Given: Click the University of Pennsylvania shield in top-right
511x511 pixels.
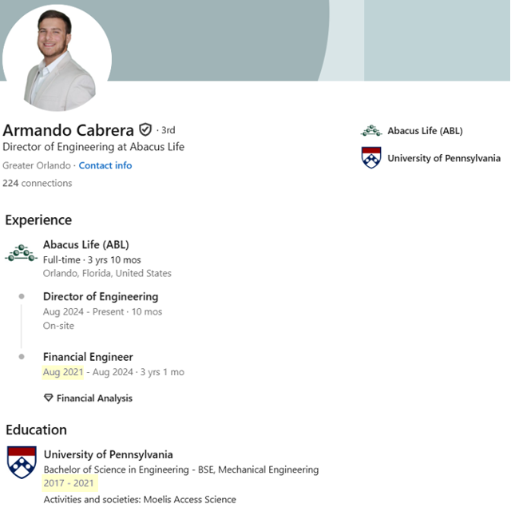Looking at the screenshot, I should (x=371, y=158).
